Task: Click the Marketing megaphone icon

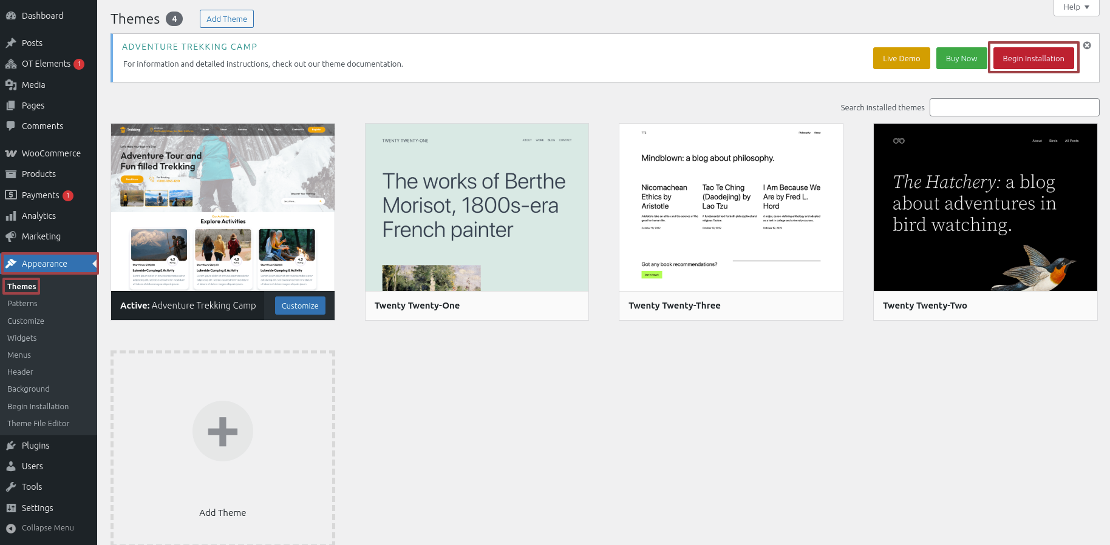Action: click(x=11, y=236)
